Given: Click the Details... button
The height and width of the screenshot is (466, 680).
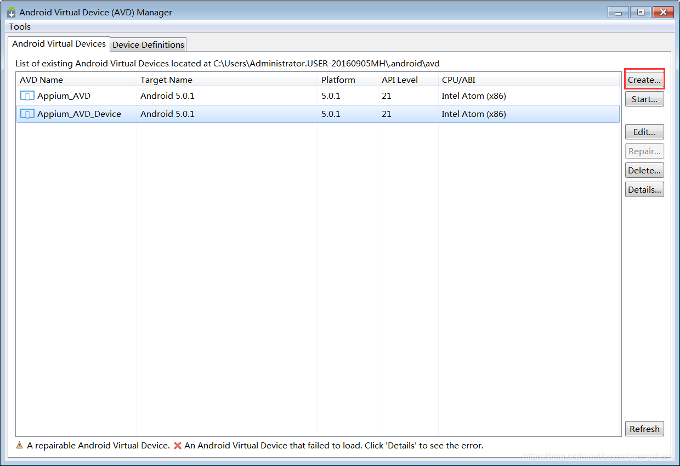Looking at the screenshot, I should (644, 190).
